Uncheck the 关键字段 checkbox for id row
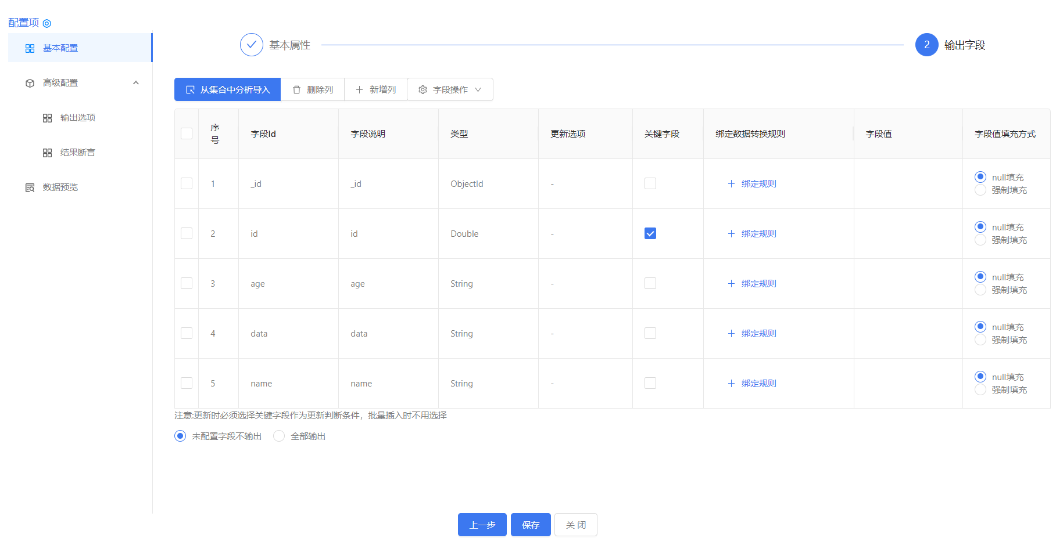 click(x=650, y=233)
